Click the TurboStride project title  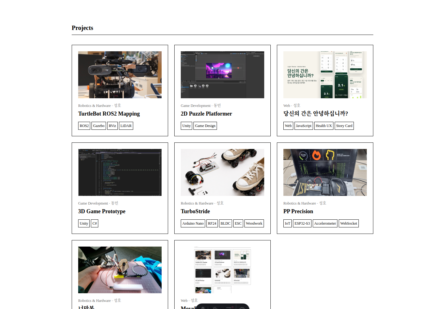point(195,211)
